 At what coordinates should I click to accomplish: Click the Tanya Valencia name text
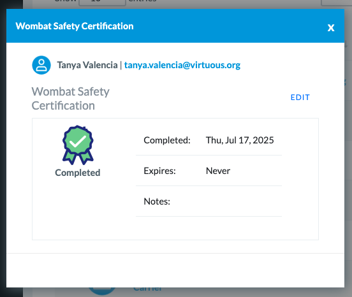coord(87,65)
